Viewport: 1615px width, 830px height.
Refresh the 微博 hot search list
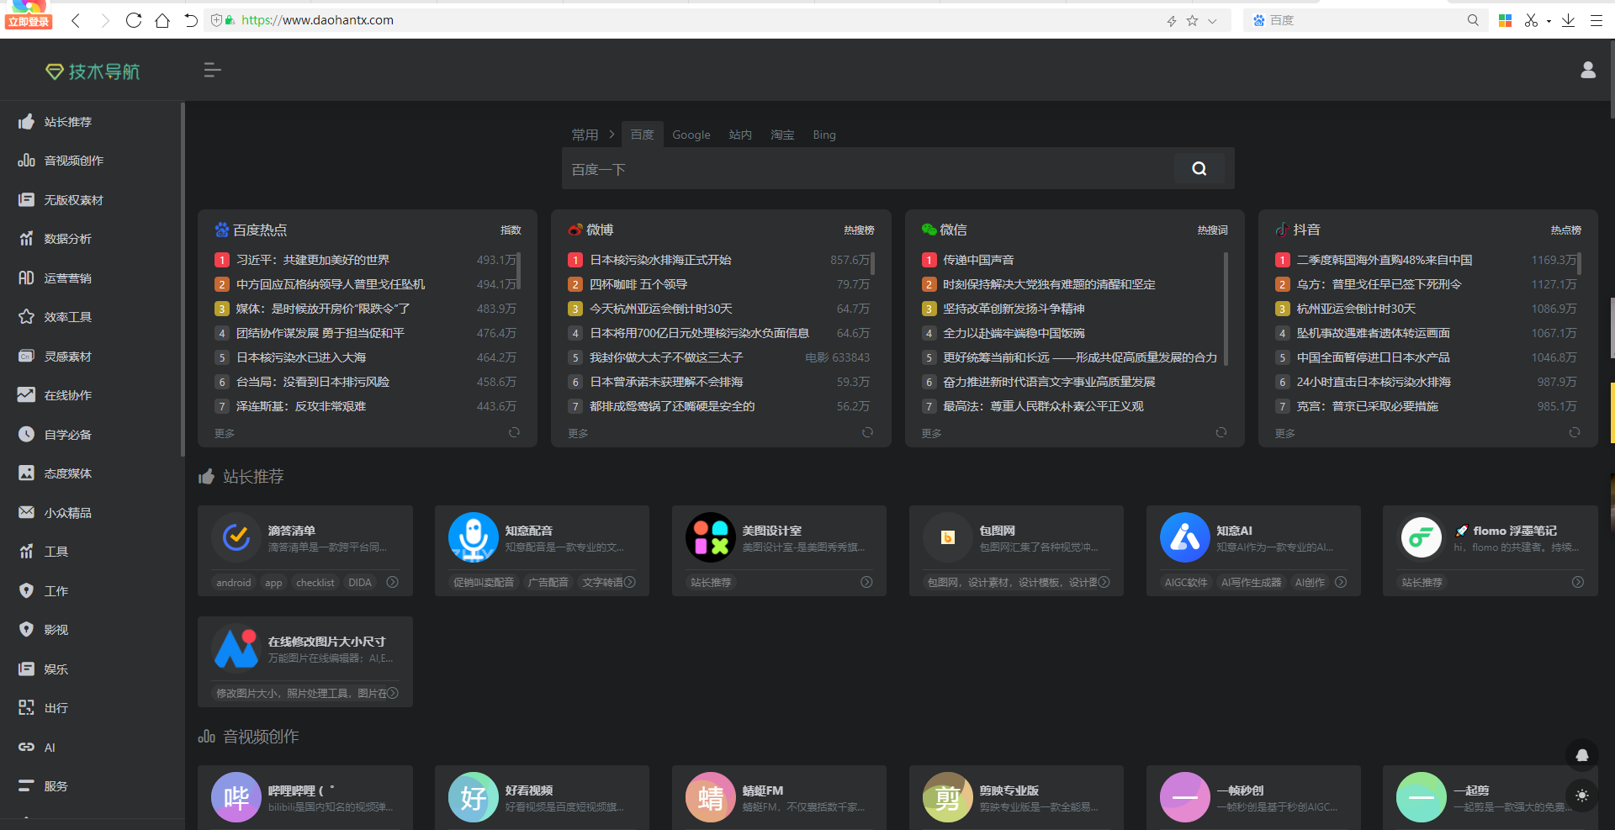(867, 432)
